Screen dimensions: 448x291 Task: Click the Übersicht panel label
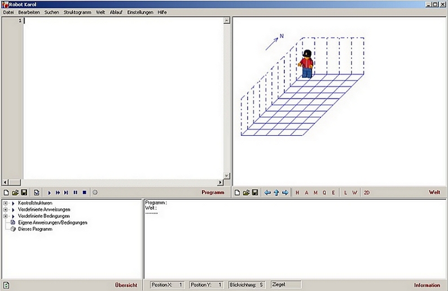pyautogui.click(x=126, y=285)
